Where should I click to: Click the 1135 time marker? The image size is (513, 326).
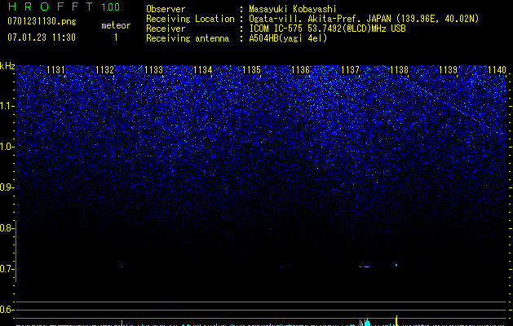(x=251, y=70)
